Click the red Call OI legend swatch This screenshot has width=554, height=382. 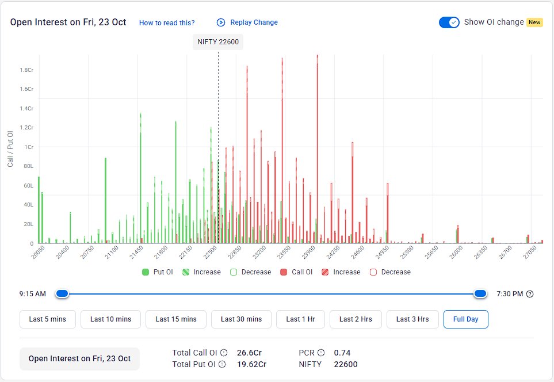point(284,272)
